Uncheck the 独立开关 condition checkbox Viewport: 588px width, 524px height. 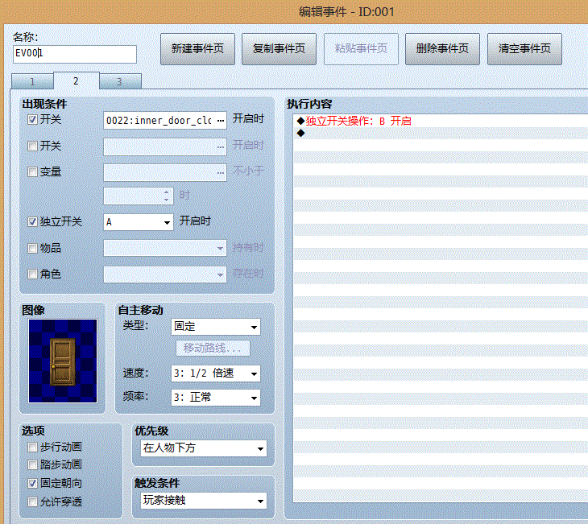coord(33,222)
